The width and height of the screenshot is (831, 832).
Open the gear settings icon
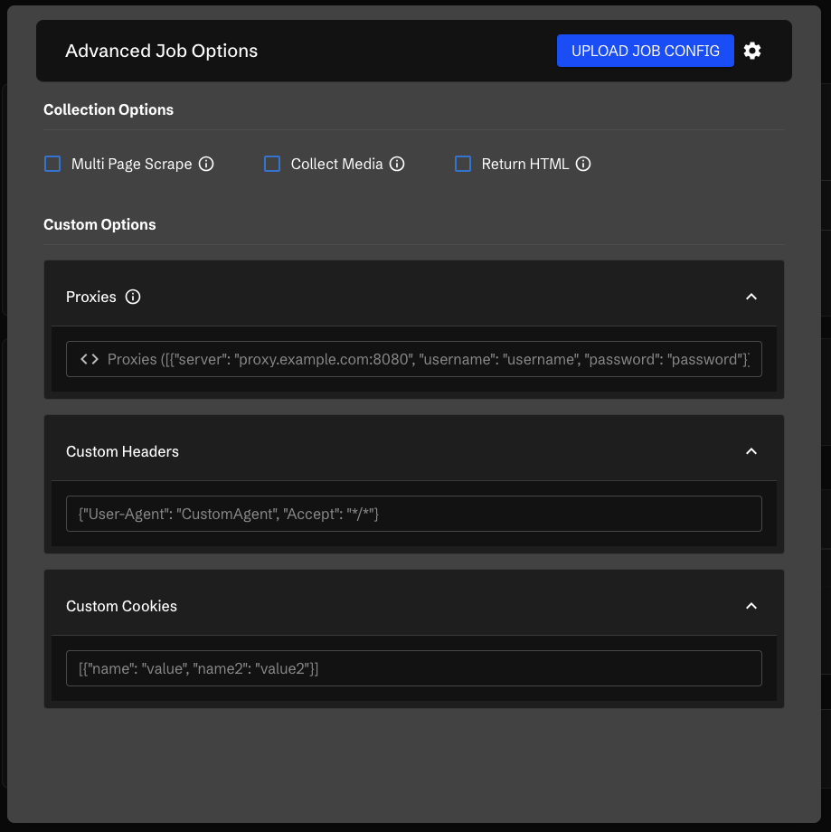pos(752,51)
